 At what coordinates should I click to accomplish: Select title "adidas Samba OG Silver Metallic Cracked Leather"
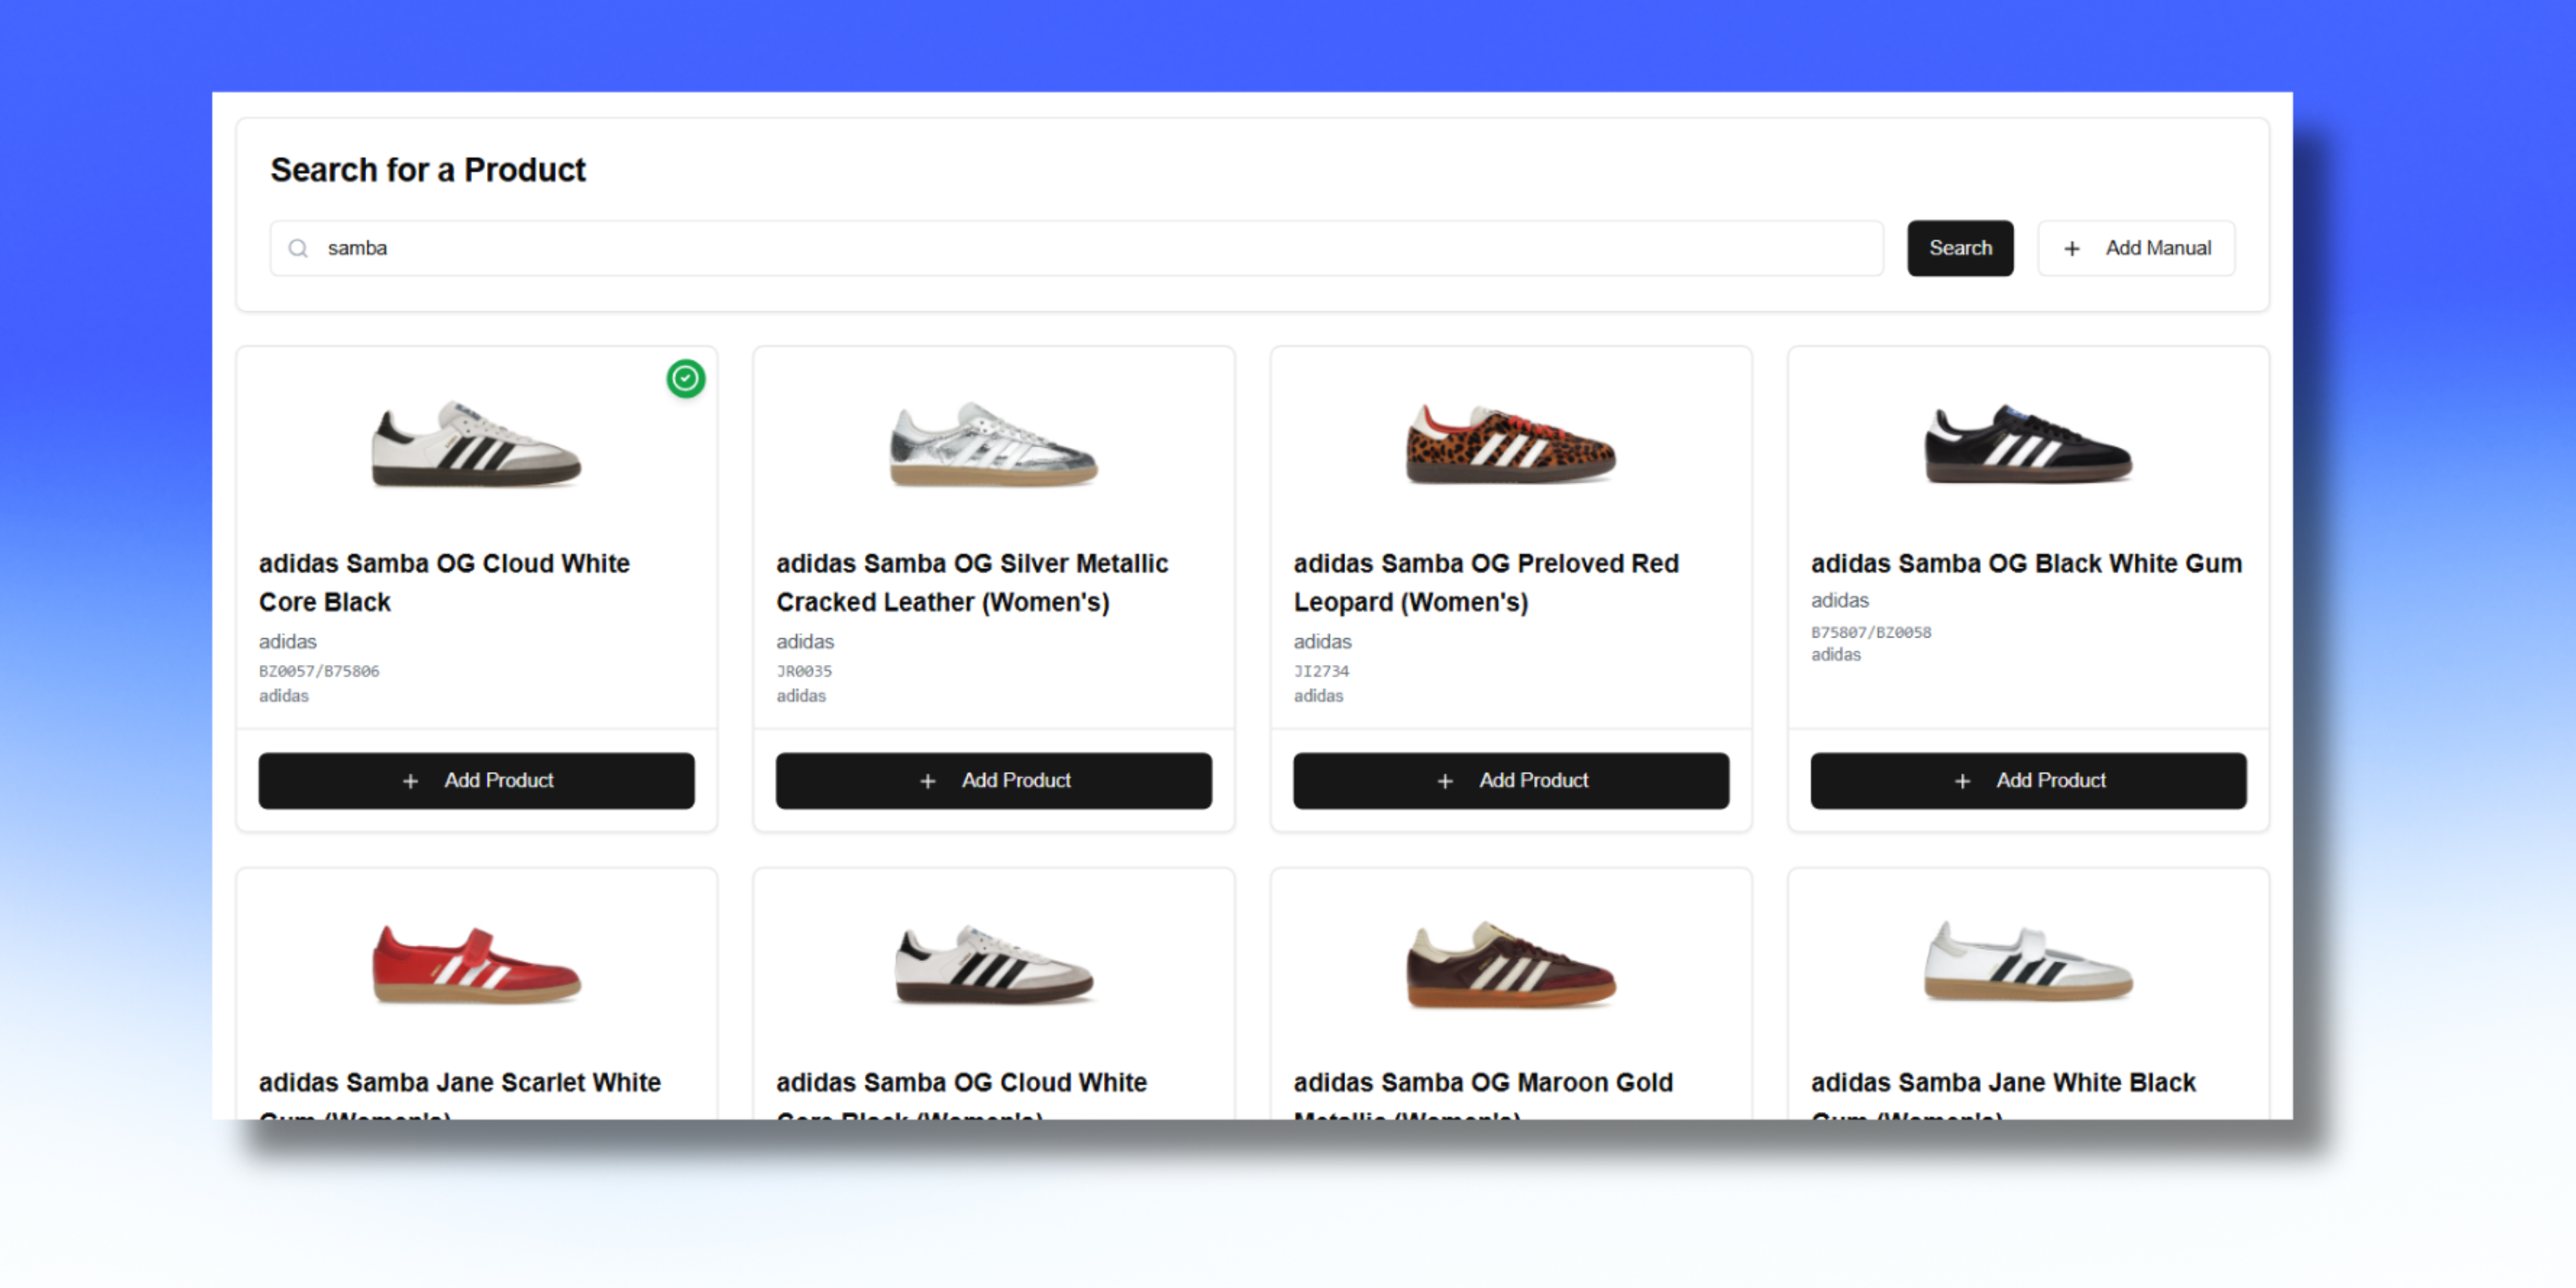(x=972, y=583)
